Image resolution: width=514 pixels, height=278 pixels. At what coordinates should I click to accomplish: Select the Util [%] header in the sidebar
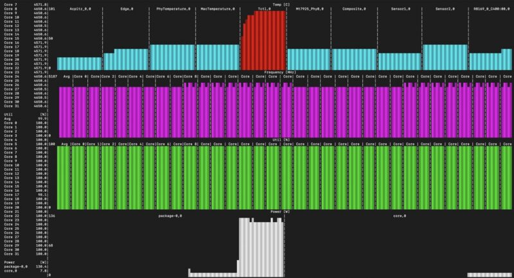pyautogui.click(x=25, y=114)
